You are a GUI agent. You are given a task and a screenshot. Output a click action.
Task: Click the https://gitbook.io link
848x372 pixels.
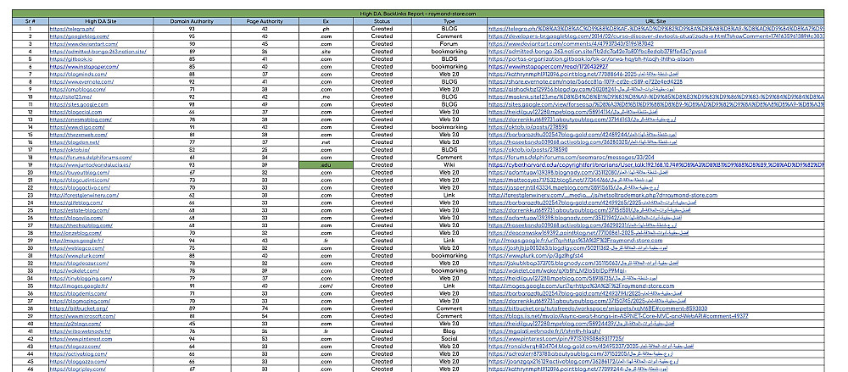click(71, 59)
